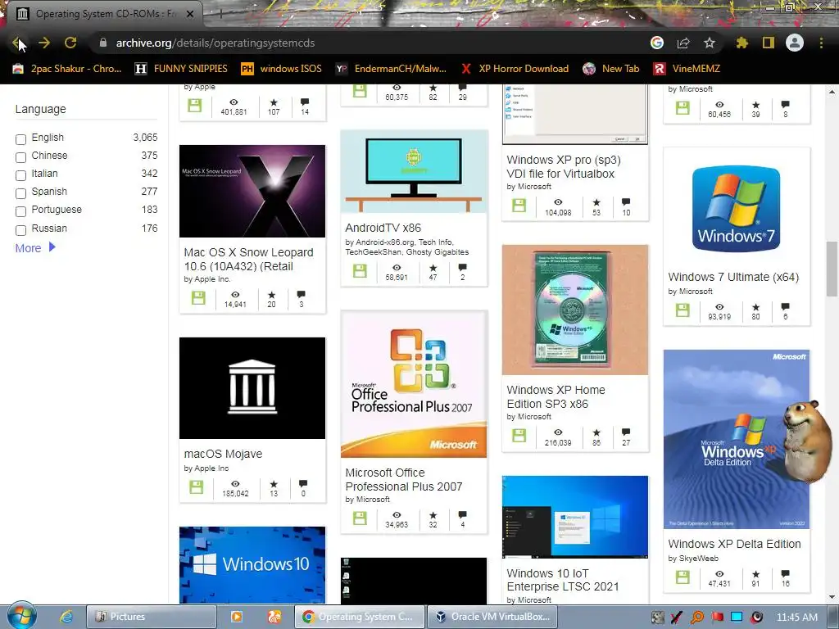Open Windows XP Home Edition SP3 x86 link

[556, 397]
